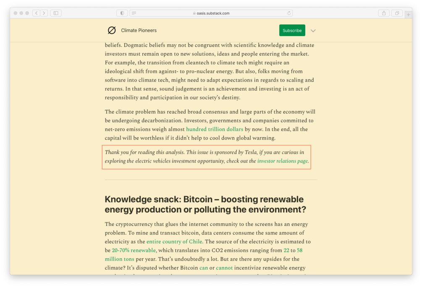Open the privacy report shield icon
The height and width of the screenshot is (287, 422).
tap(122, 13)
